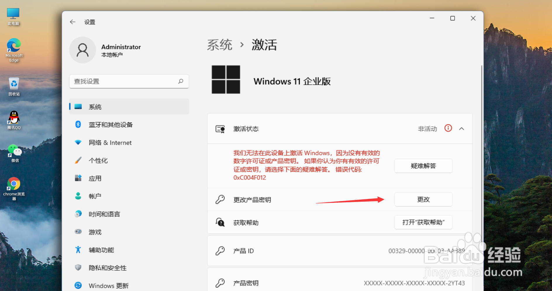This screenshot has height=291, width=552.
Task: Open the Microsoft Edge desktop shortcut
Action: (14, 50)
